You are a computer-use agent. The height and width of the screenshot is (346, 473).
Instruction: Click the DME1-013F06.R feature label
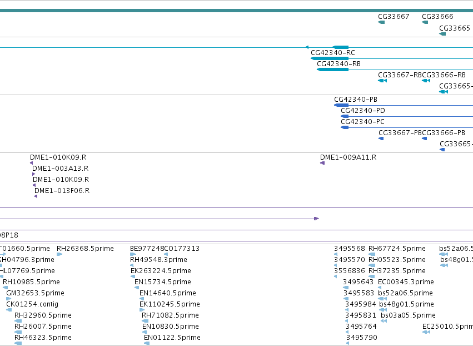62,191
